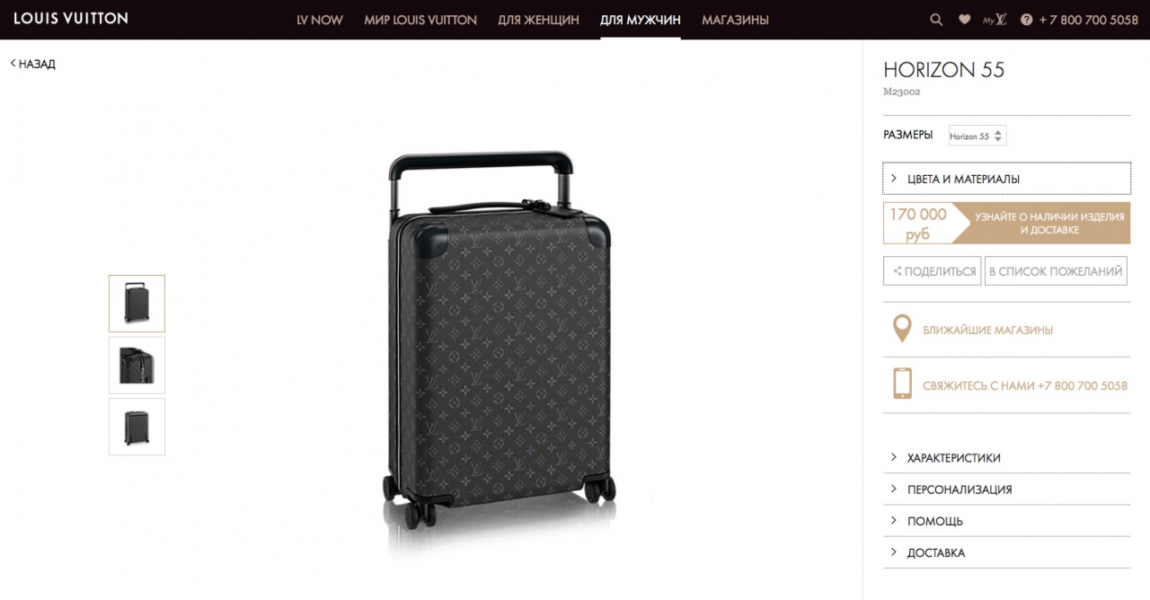Viewport: 1150px width, 600px height.
Task: Click the map pin nearest stores icon
Action: (x=902, y=330)
